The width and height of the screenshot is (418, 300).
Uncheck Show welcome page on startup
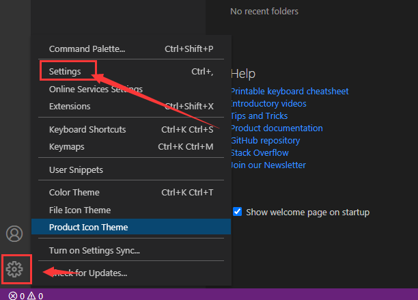pyautogui.click(x=237, y=212)
